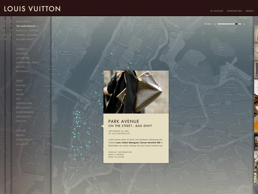Choose the Products category
258x194 pixels.
(22, 54)
